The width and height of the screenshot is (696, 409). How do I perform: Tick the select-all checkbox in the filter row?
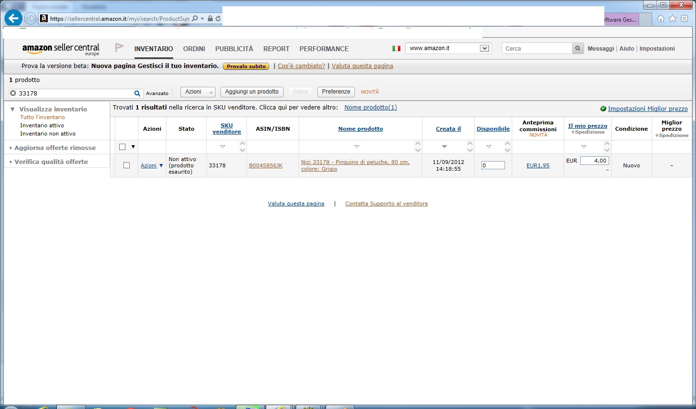(123, 147)
